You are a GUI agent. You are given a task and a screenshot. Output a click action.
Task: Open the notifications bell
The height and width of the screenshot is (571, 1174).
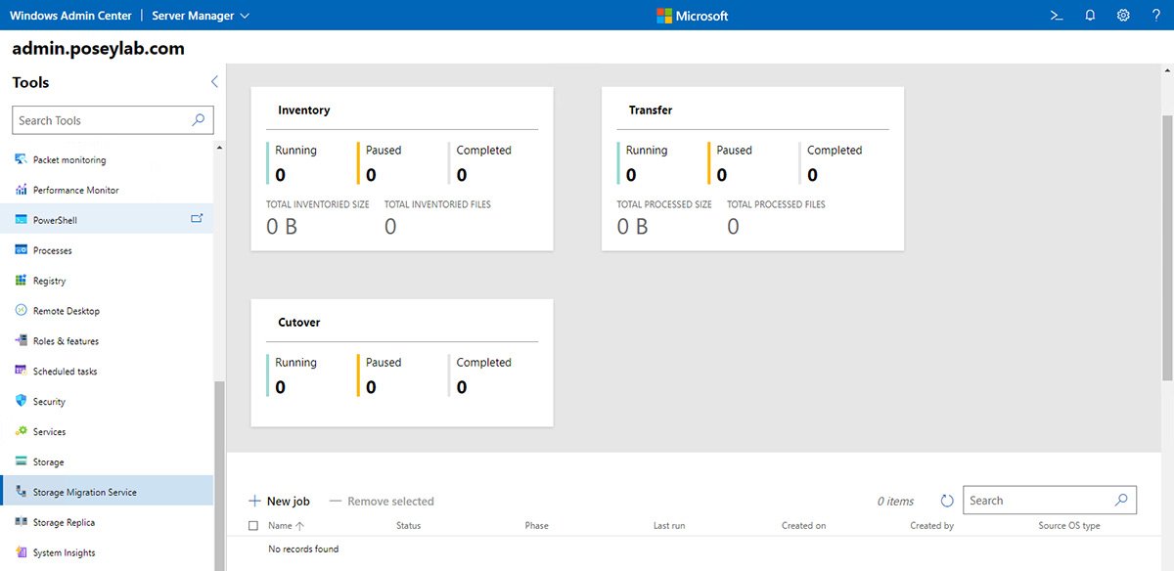1090,16
